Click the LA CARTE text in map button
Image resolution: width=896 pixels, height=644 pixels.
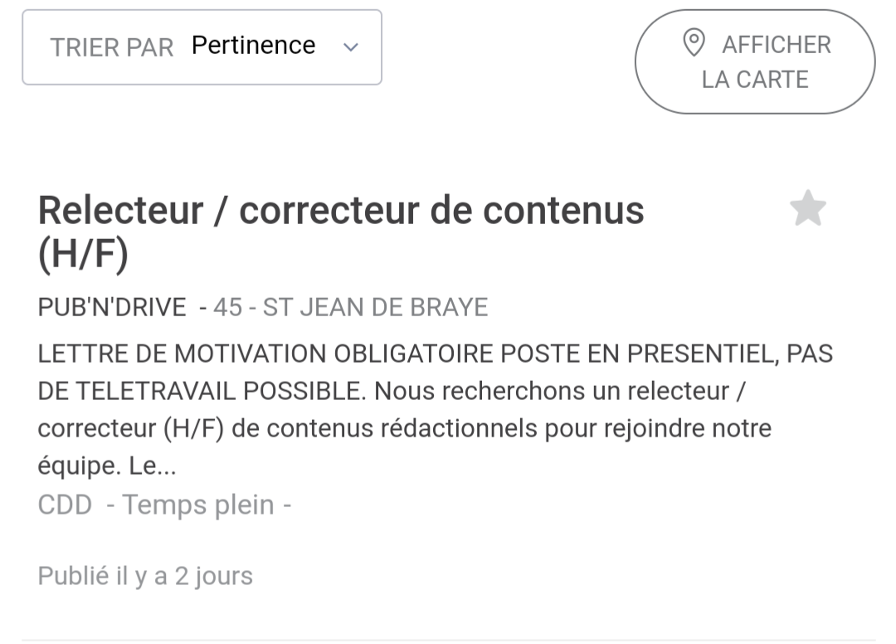755,80
